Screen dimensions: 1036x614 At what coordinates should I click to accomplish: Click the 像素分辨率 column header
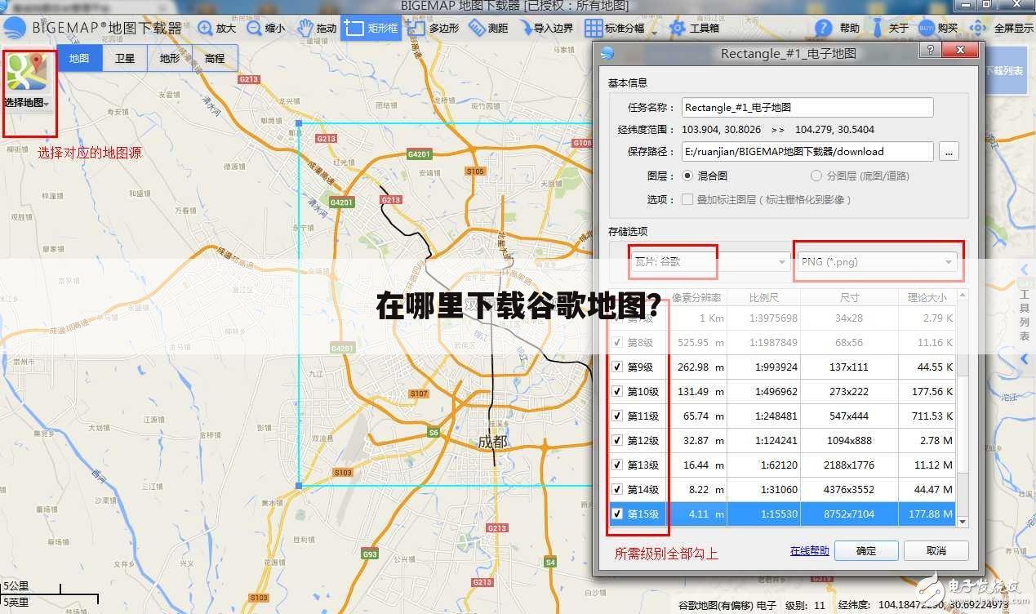point(696,297)
